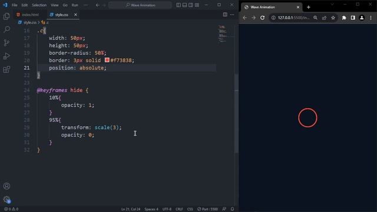Image resolution: width=377 pixels, height=212 pixels.
Task: Open notifications bell in status bar
Action: [232, 209]
